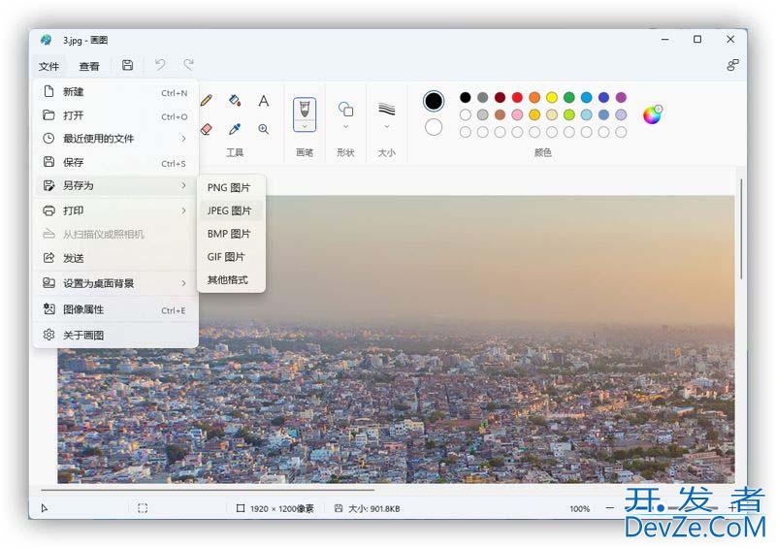Click the cursor position icon in status bar
Image resolution: width=776 pixels, height=548 pixels.
pos(44,508)
